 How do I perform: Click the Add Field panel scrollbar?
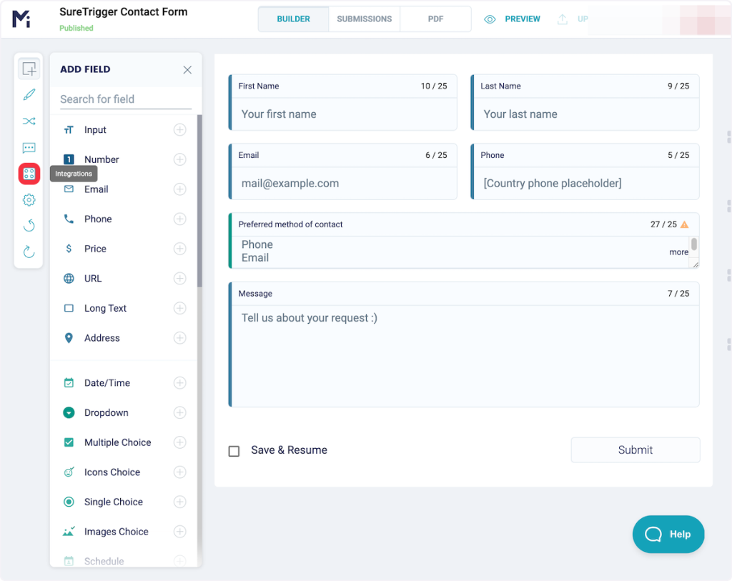(199, 200)
